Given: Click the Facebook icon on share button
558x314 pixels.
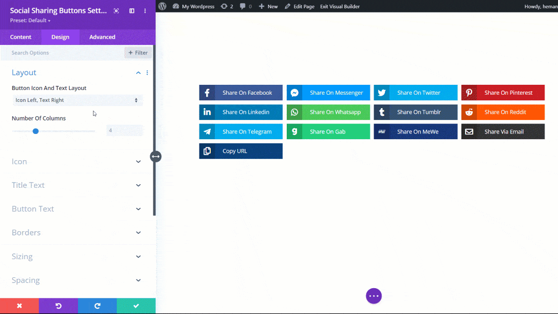Looking at the screenshot, I should 207,93.
